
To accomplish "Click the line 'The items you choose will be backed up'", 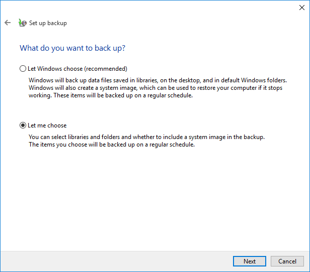I will coord(111,145).
